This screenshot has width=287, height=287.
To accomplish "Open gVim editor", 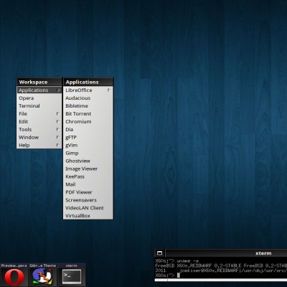I will (x=88, y=145).
